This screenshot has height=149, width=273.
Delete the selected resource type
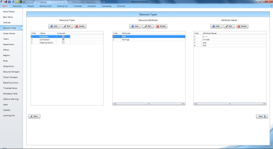coord(80,26)
